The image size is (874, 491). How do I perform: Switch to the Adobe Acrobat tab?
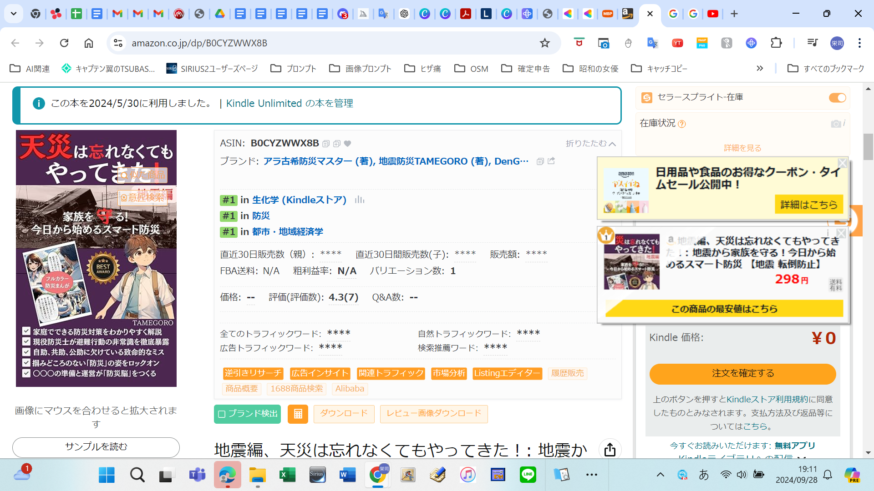tap(465, 14)
